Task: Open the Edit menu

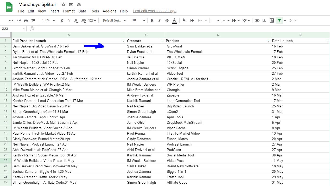Action: point(31,11)
